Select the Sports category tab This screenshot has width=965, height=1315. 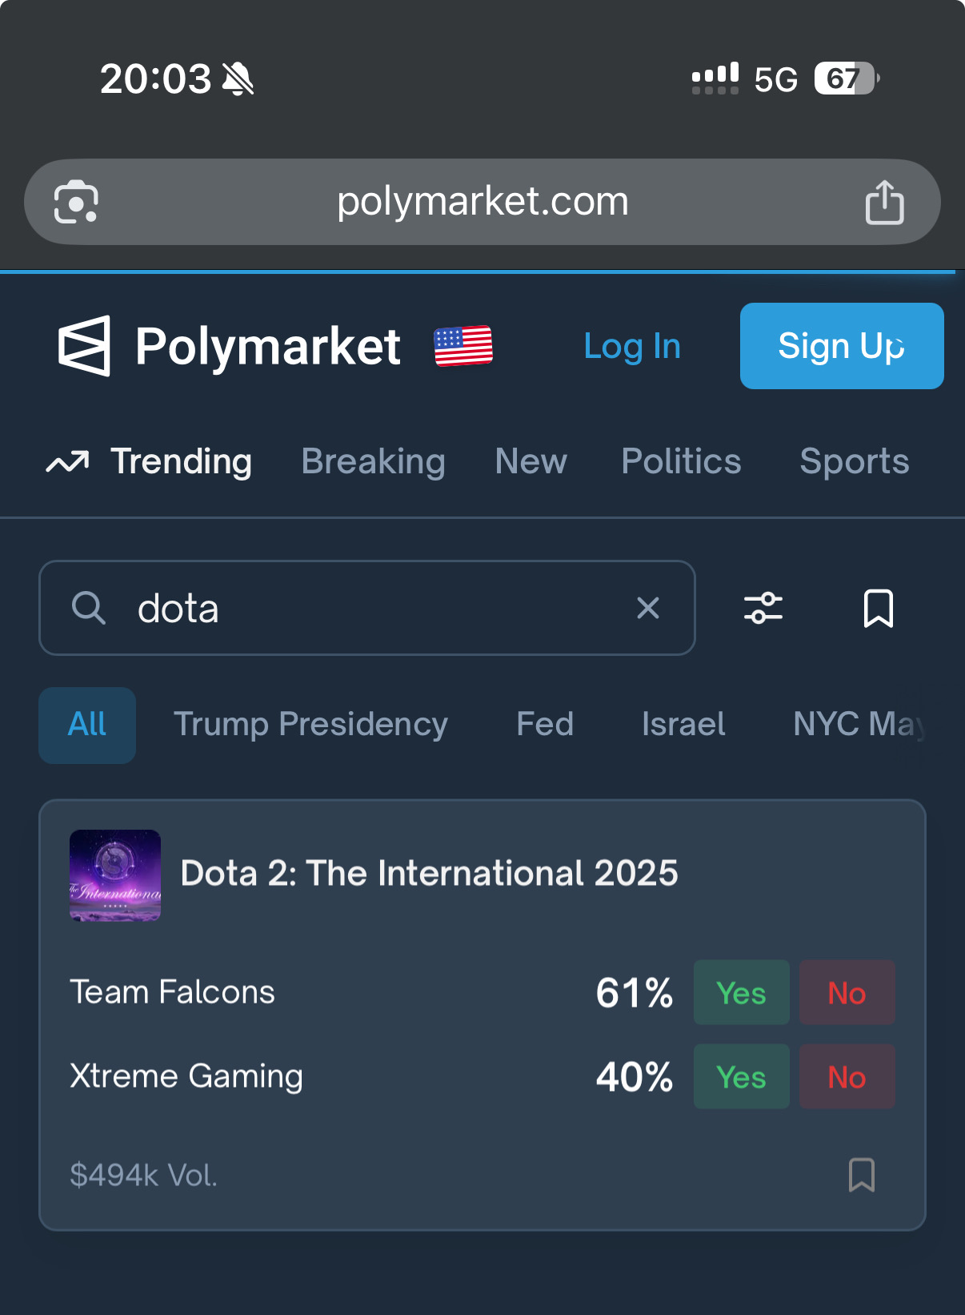(854, 461)
